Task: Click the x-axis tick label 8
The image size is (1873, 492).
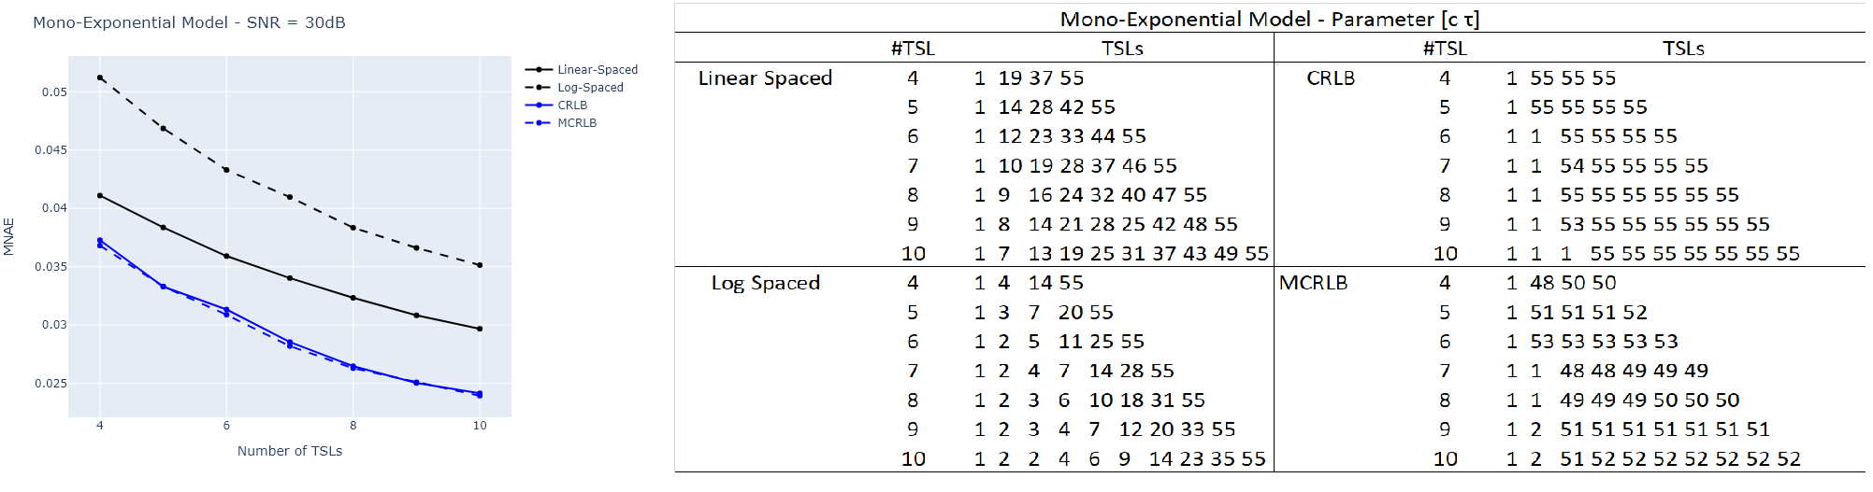Action: [x=353, y=426]
